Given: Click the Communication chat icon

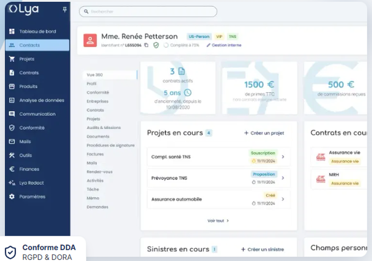Looking at the screenshot, I should tap(12, 114).
